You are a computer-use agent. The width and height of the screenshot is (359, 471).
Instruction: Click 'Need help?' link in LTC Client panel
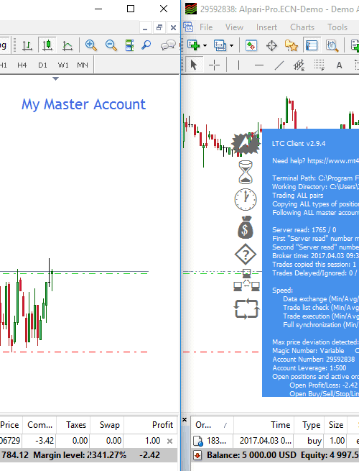[315, 161]
